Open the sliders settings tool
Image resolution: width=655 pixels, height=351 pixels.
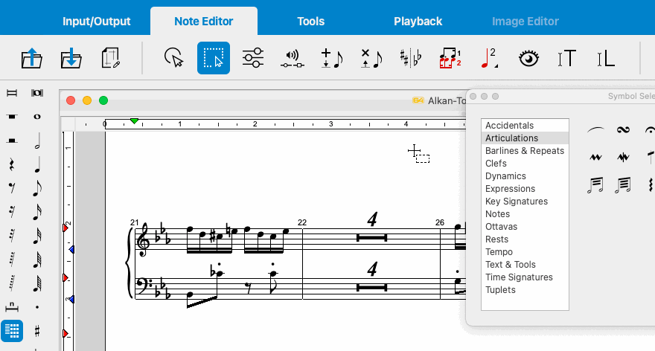(x=253, y=58)
